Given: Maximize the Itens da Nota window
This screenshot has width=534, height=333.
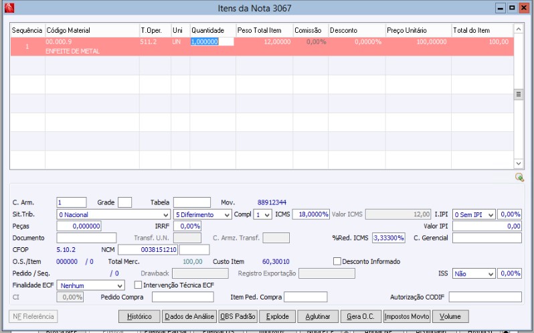Looking at the screenshot, I should point(512,8).
